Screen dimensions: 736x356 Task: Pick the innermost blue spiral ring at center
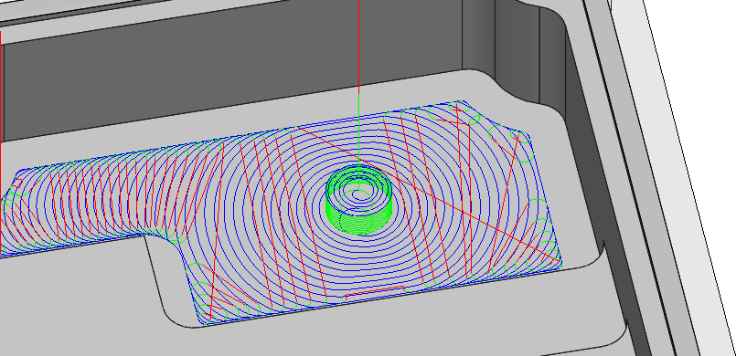coord(358,194)
